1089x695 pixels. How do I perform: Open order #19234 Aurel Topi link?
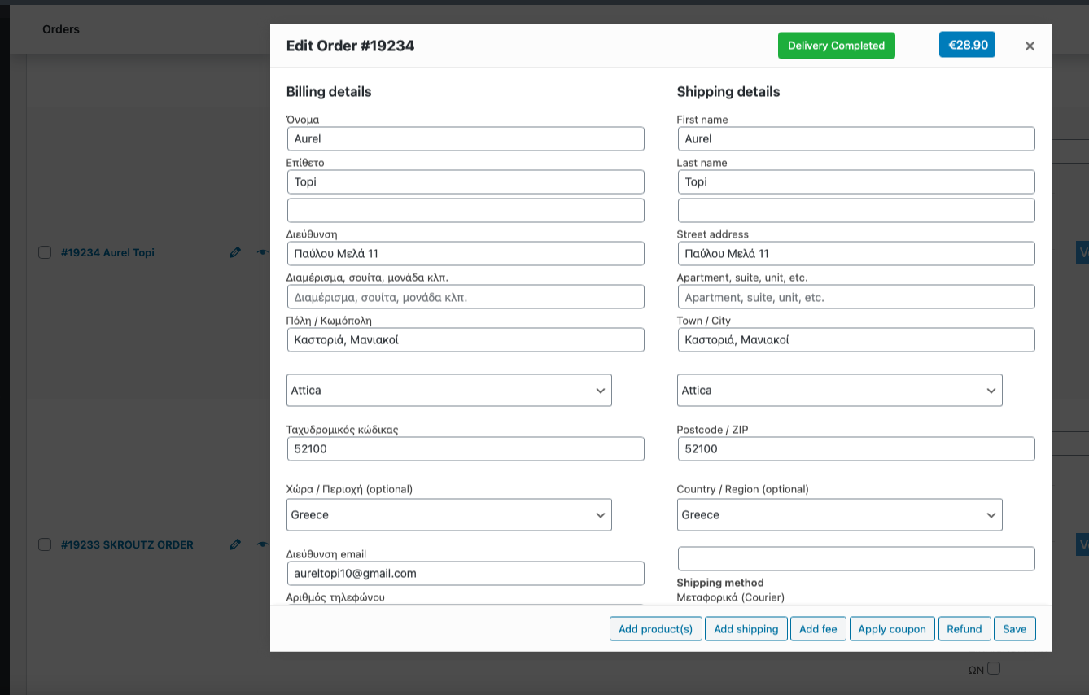pos(107,252)
